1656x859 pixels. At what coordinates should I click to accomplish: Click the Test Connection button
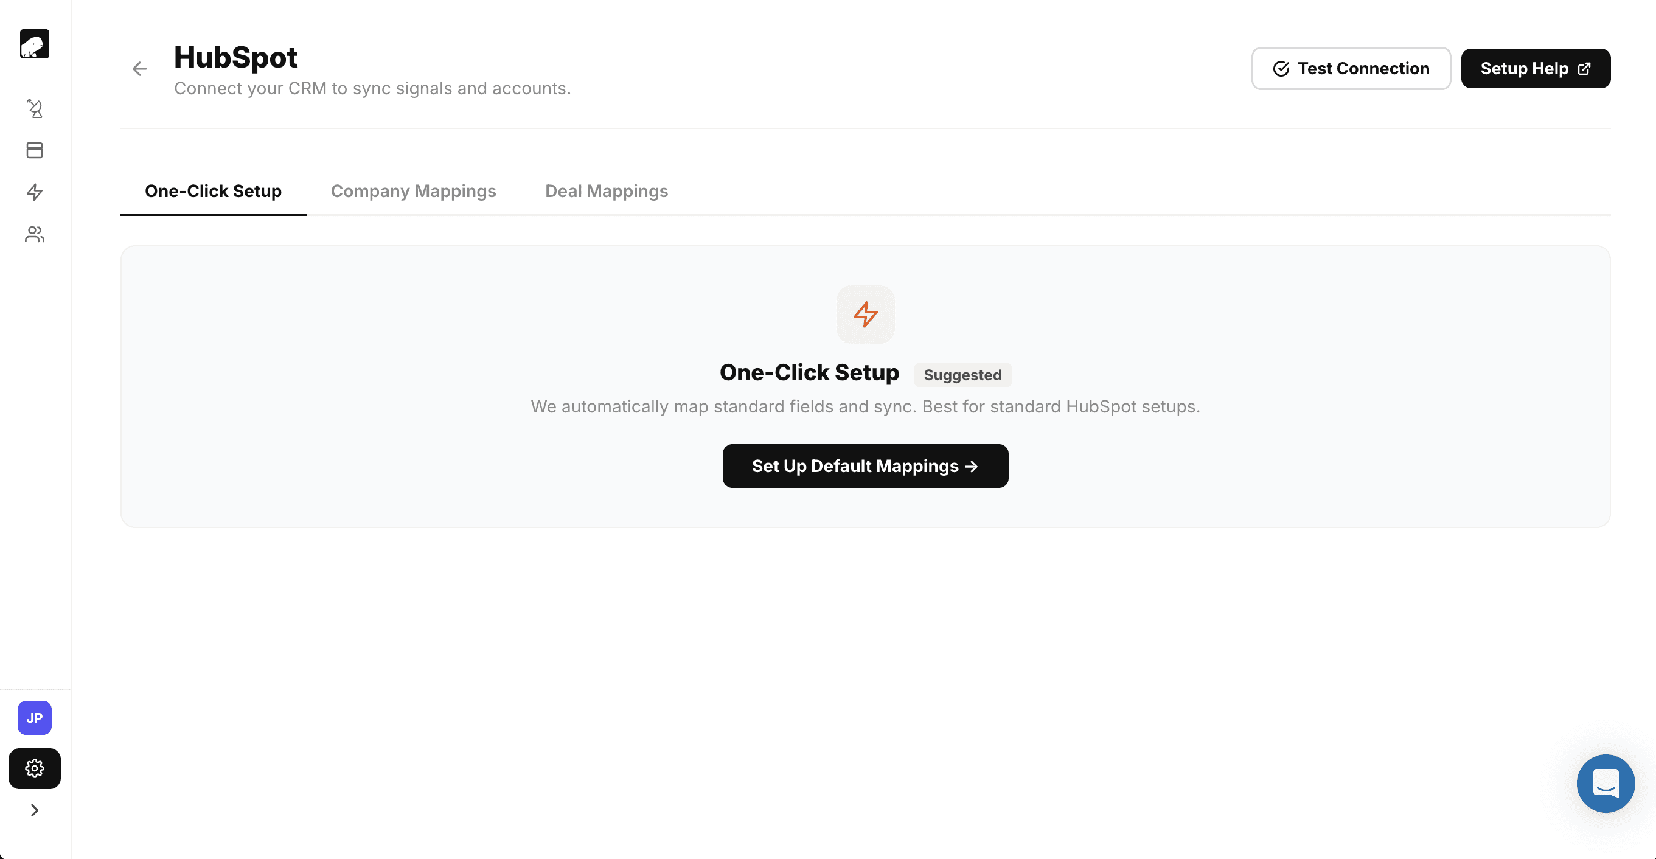[1351, 68]
